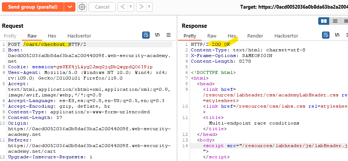Click the Request panel heading
Viewport: 348px width, 161px height.
coord(13,26)
